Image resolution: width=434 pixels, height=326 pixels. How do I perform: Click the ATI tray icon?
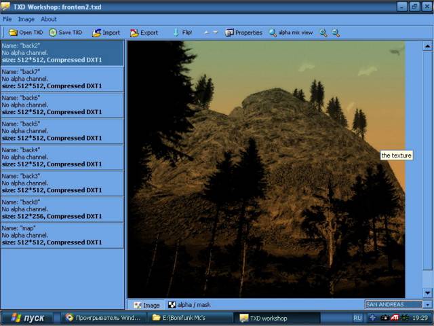click(394, 318)
